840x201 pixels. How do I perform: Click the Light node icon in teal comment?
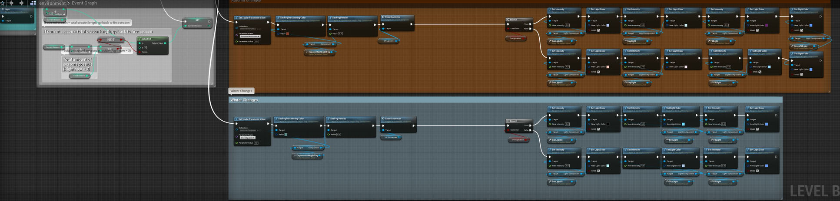(x=3, y=9)
